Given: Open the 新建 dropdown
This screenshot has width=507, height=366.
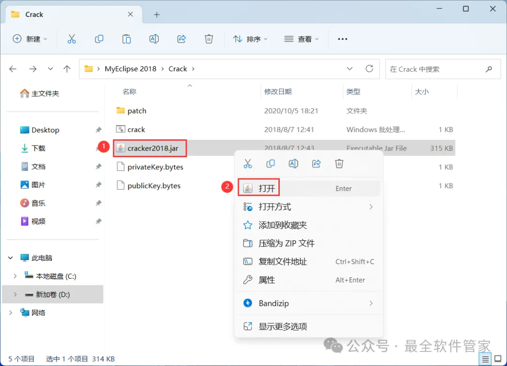Looking at the screenshot, I should (x=30, y=39).
